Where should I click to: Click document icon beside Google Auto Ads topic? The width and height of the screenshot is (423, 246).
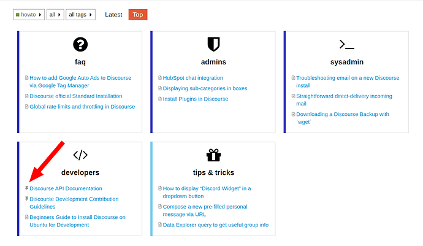tap(27, 78)
